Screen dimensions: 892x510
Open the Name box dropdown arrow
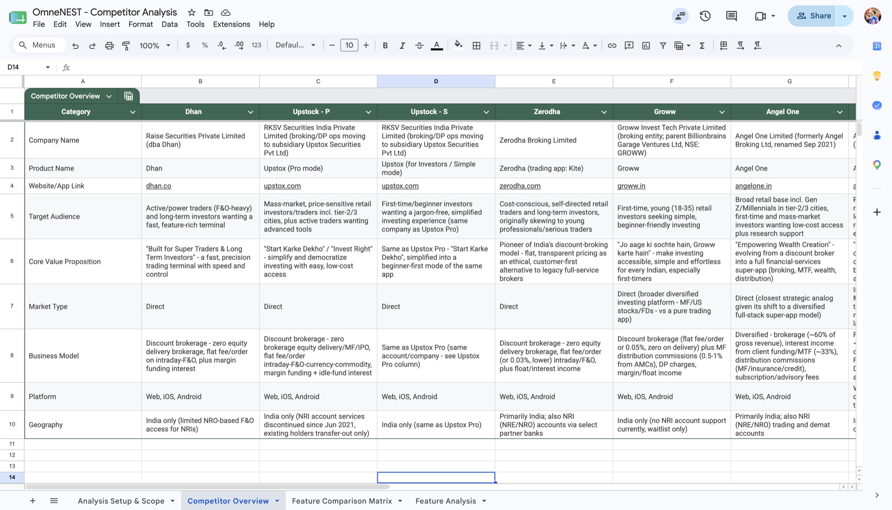[x=48, y=67]
